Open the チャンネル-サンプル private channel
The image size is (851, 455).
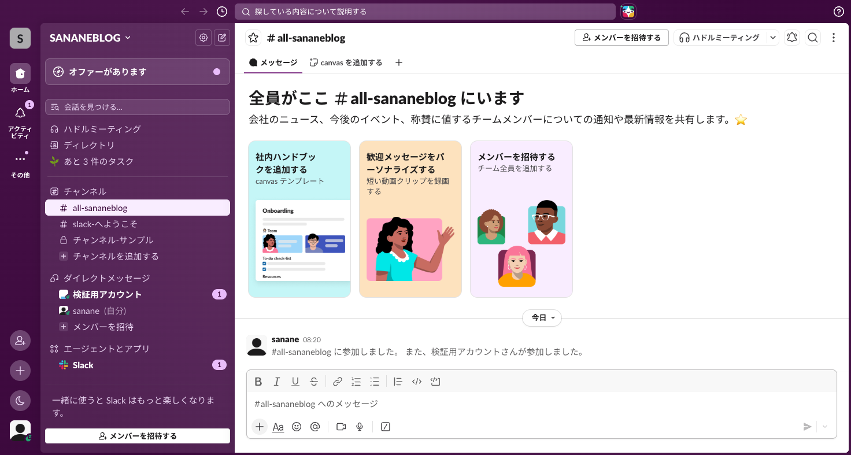coord(138,240)
